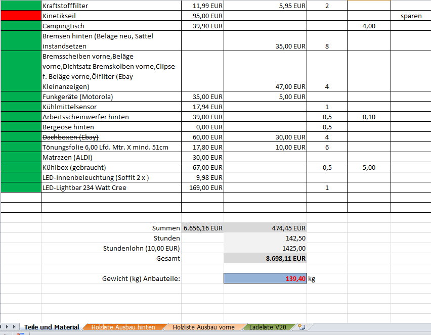Select the Kühlbox (gebraucht) cell
This screenshot has height=335, width=431.
tap(111, 167)
